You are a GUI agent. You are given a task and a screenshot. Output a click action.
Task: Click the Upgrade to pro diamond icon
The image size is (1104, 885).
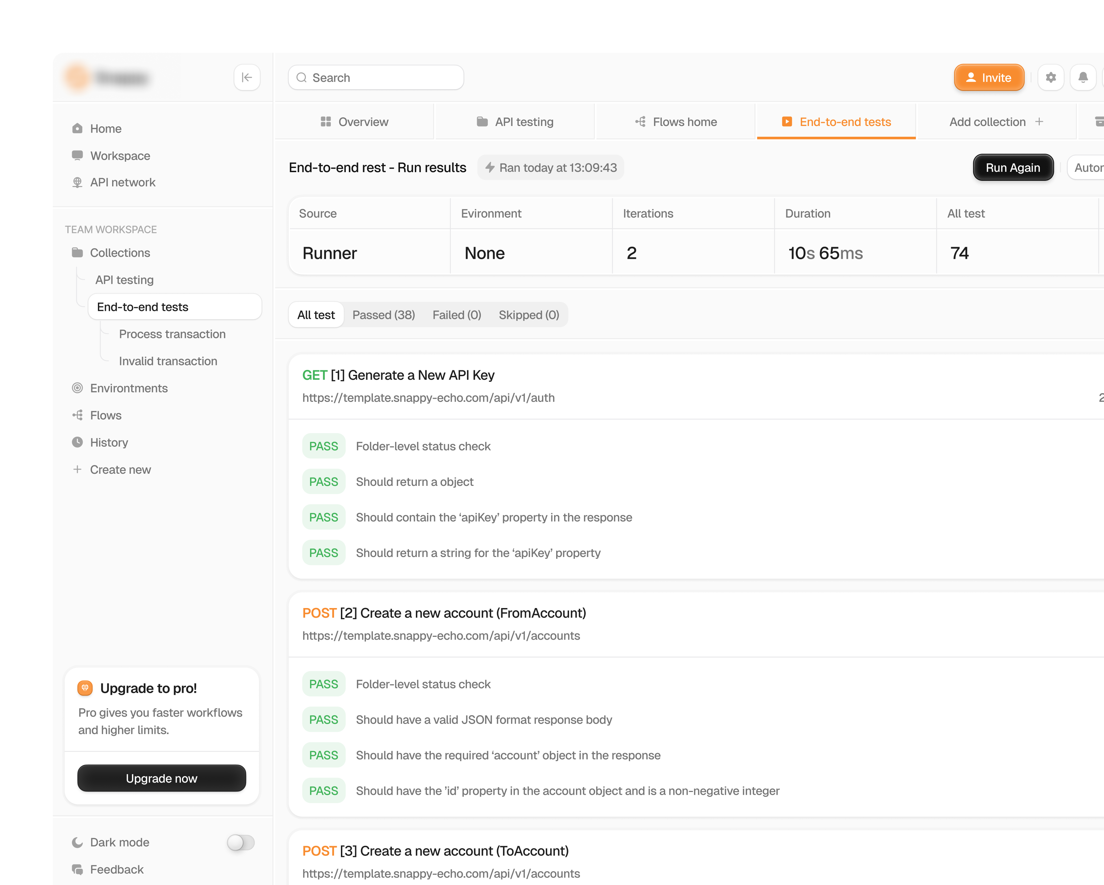click(85, 688)
